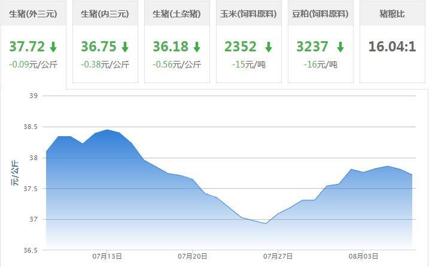Click the ratio value 16.04:1
Image resolution: width=429 pixels, height=267 pixels.
(392, 47)
